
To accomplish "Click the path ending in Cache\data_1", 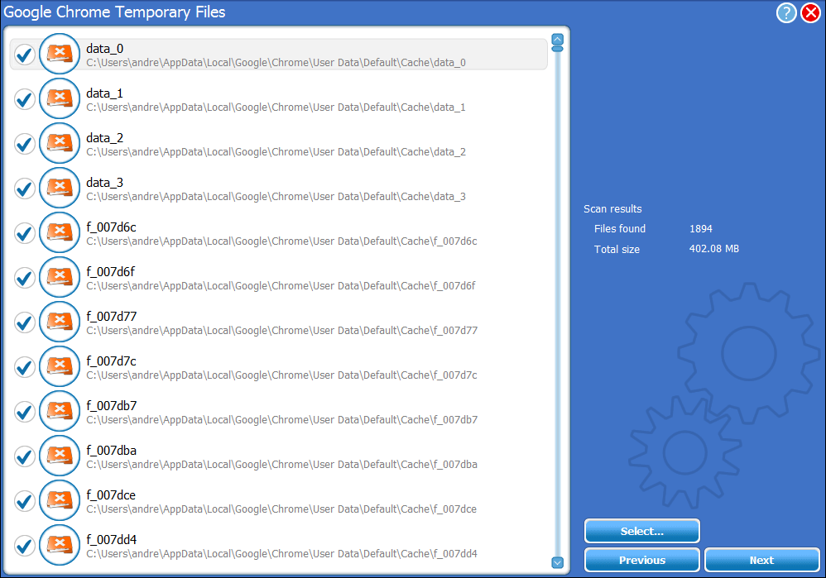I will tap(276, 107).
